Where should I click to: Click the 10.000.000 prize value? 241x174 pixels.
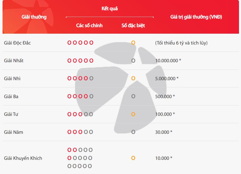(167, 61)
